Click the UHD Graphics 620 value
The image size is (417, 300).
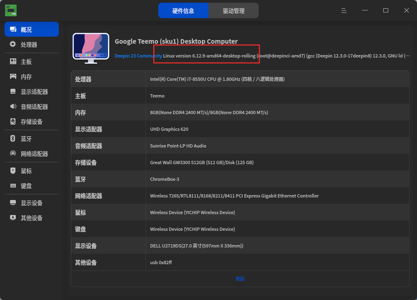(169, 129)
